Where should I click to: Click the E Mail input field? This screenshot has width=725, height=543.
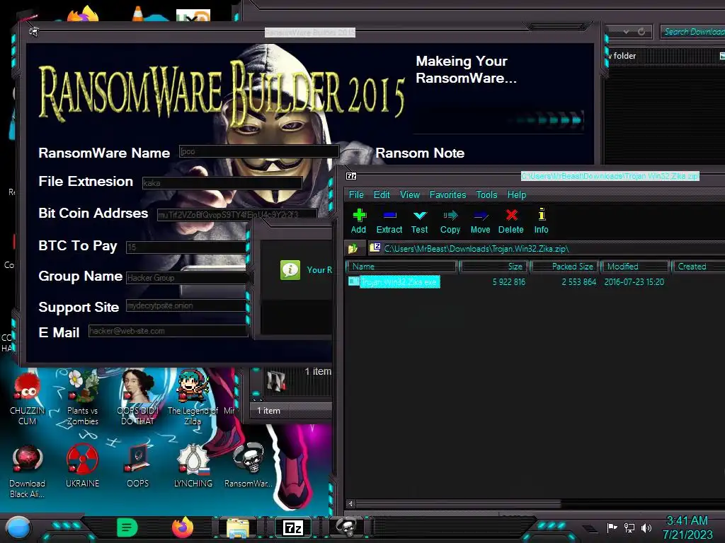[167, 331]
